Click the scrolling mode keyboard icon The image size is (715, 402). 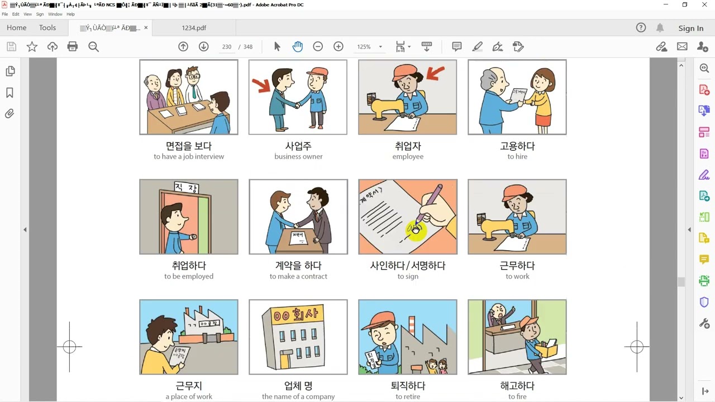point(427,47)
